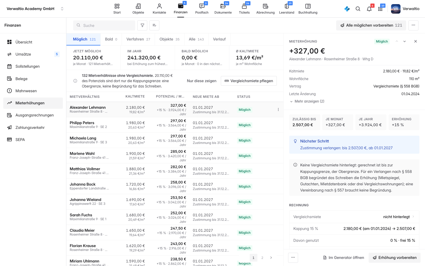The width and height of the screenshot is (425, 266).
Task: Open the Abrechnung module
Action: click(x=265, y=9)
